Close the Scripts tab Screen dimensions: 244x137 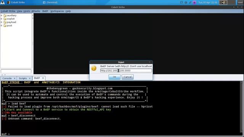point(30,78)
